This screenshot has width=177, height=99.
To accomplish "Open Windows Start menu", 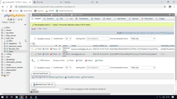I will click(2, 97).
